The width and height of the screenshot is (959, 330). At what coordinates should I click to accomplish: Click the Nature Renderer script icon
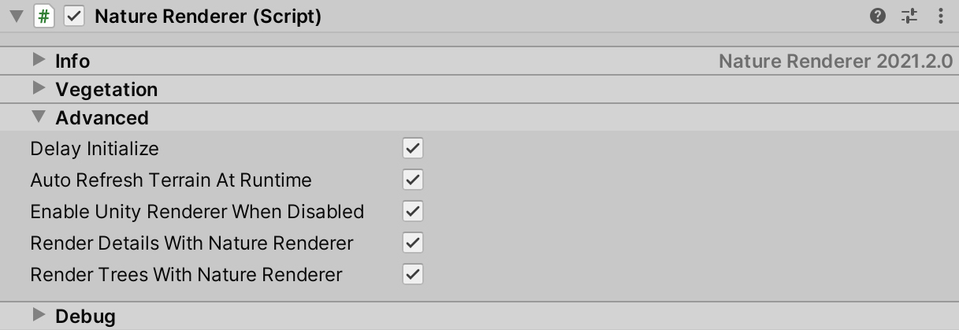pos(44,16)
